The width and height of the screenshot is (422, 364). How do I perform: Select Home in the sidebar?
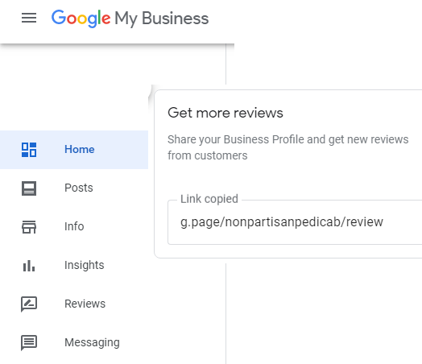click(74, 150)
